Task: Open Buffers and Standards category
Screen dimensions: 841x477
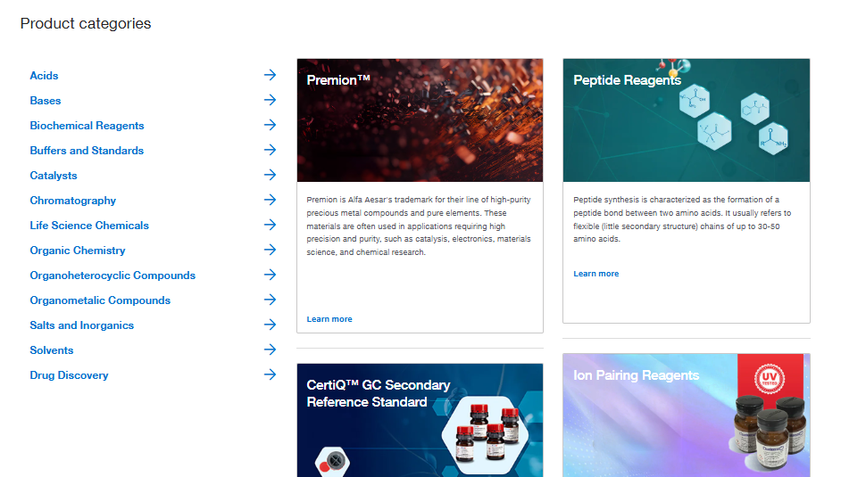Action: point(87,151)
